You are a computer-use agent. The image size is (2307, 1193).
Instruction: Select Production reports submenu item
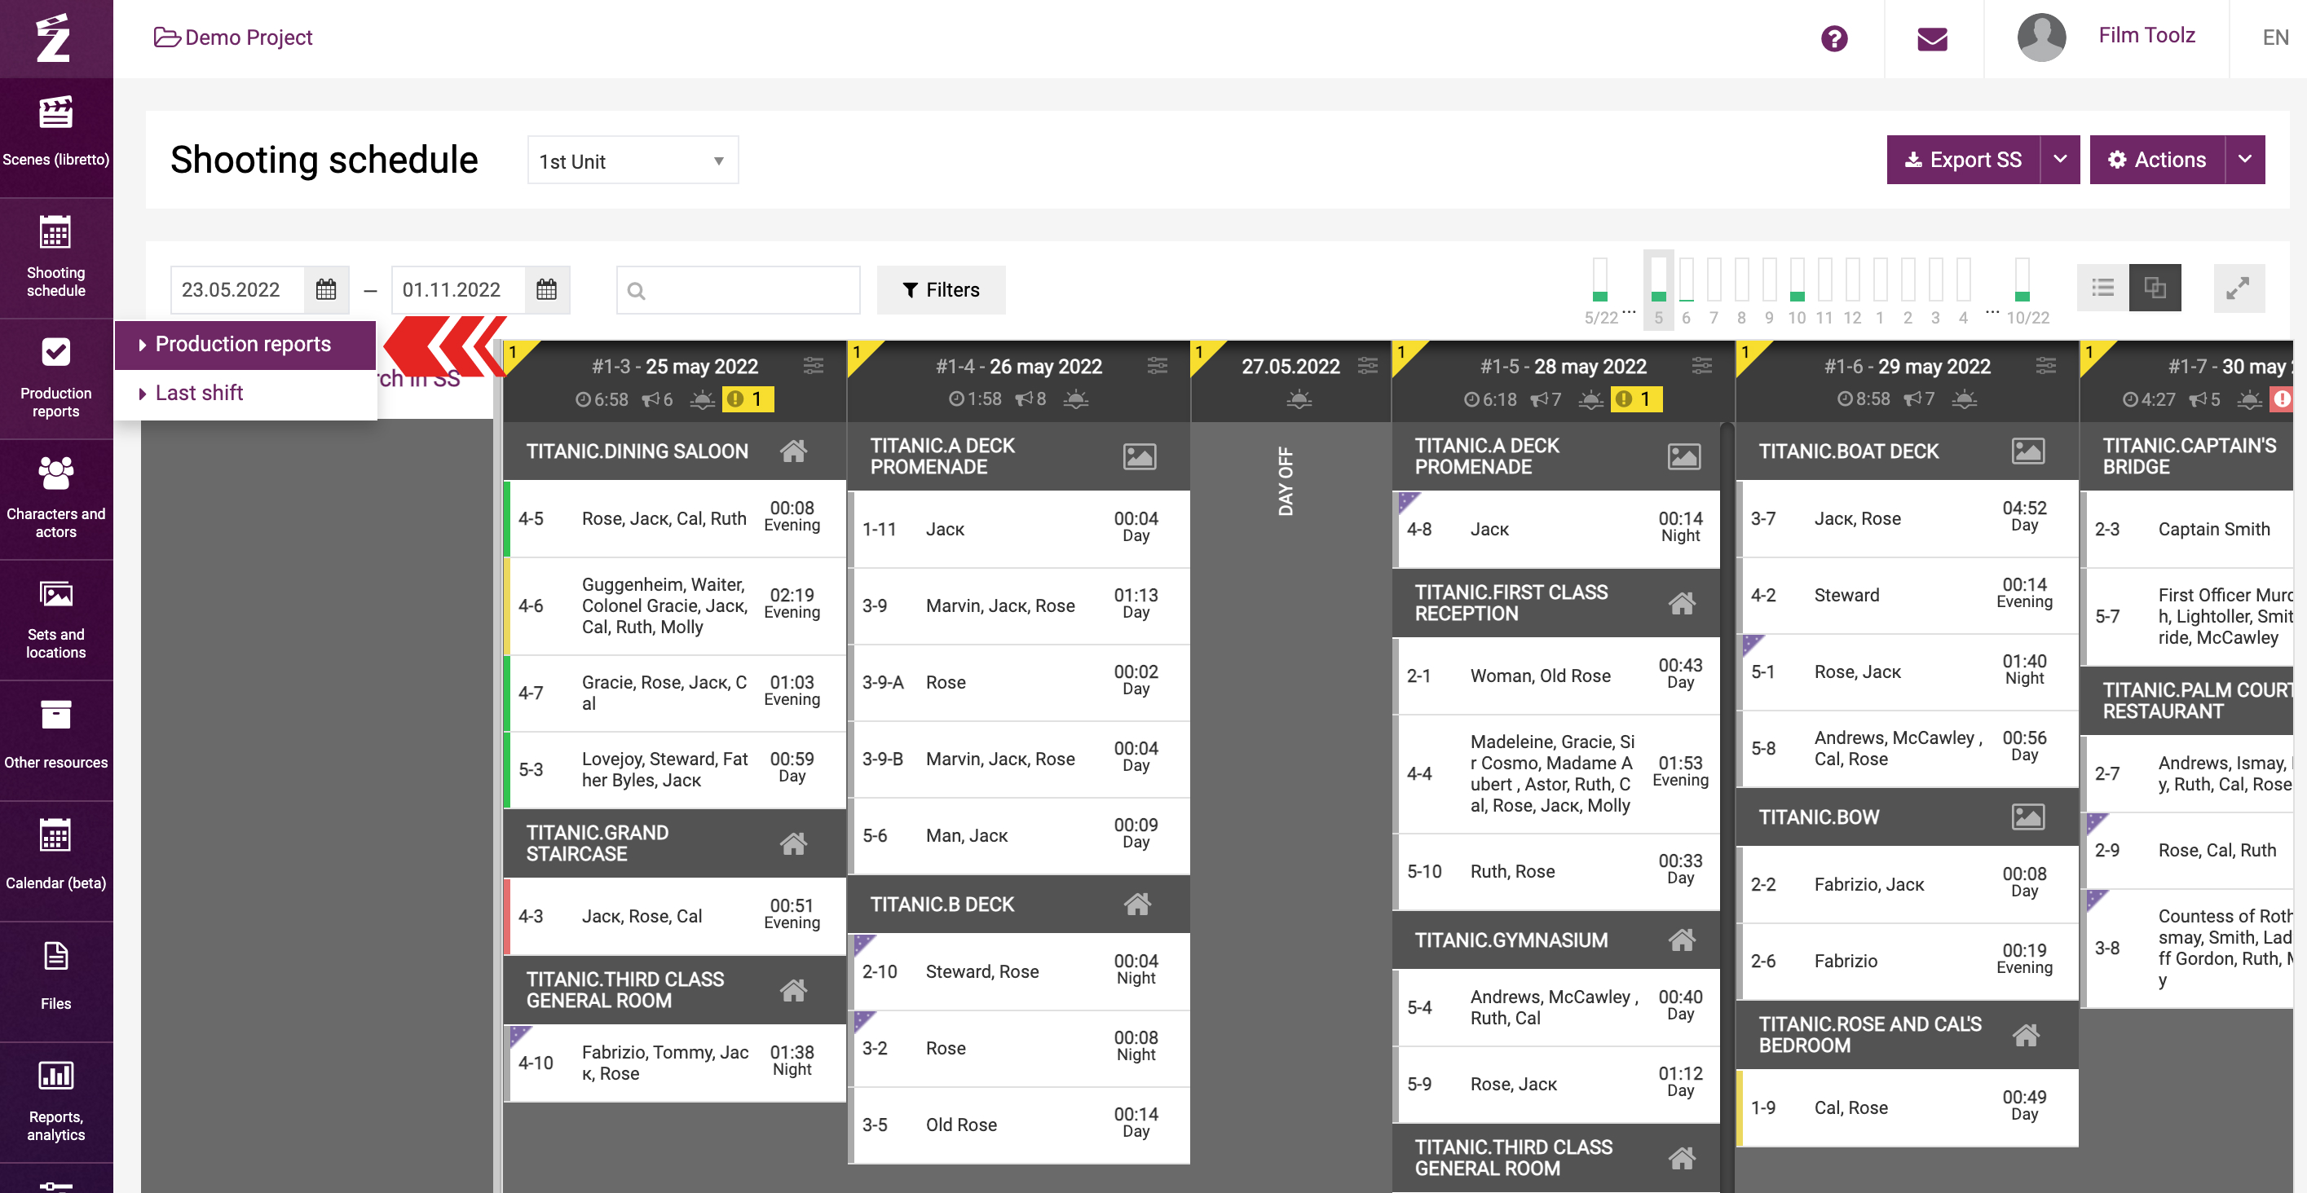click(243, 344)
